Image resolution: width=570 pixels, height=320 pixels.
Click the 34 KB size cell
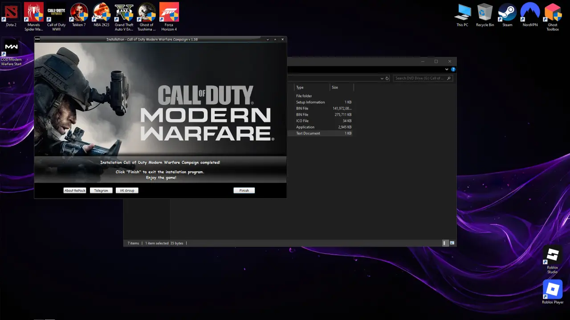347,121
